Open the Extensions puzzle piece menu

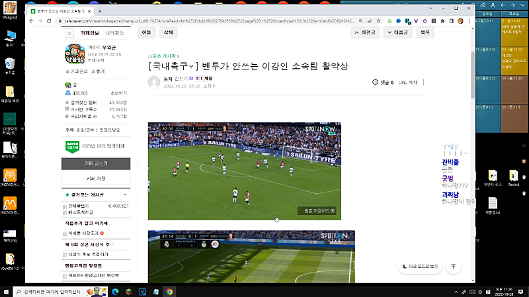(442, 21)
